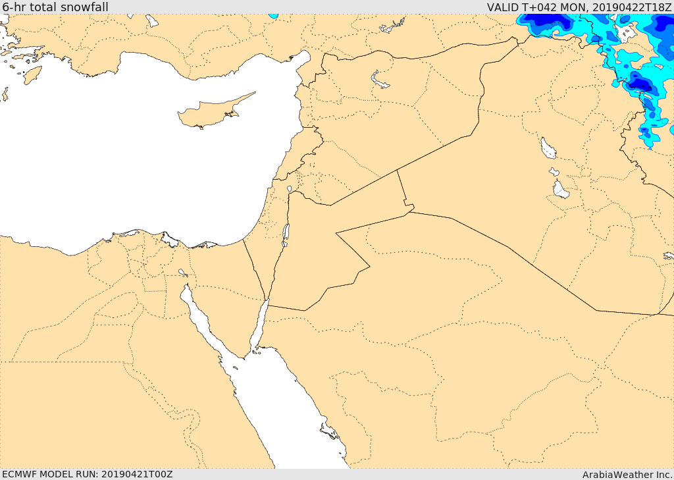Screen dimensions: 674x480
Task: Click the dark blue snowfall area in the northeast
Action: pos(546,22)
